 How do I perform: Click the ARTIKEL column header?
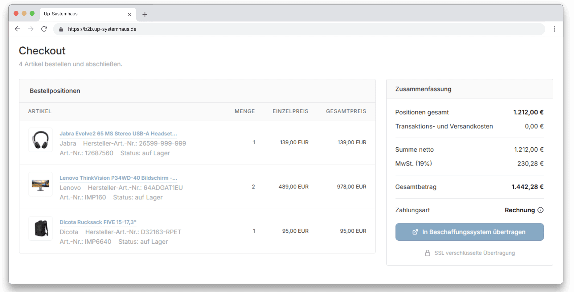coord(40,111)
